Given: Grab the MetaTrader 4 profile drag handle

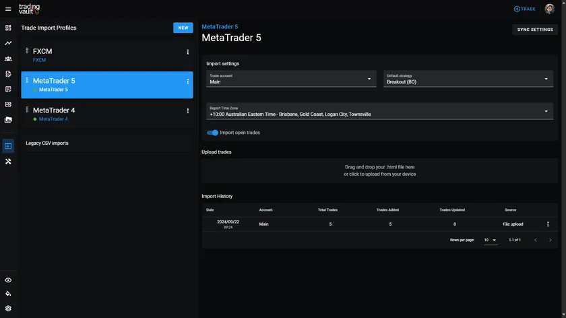Looking at the screenshot, I should click(x=27, y=110).
